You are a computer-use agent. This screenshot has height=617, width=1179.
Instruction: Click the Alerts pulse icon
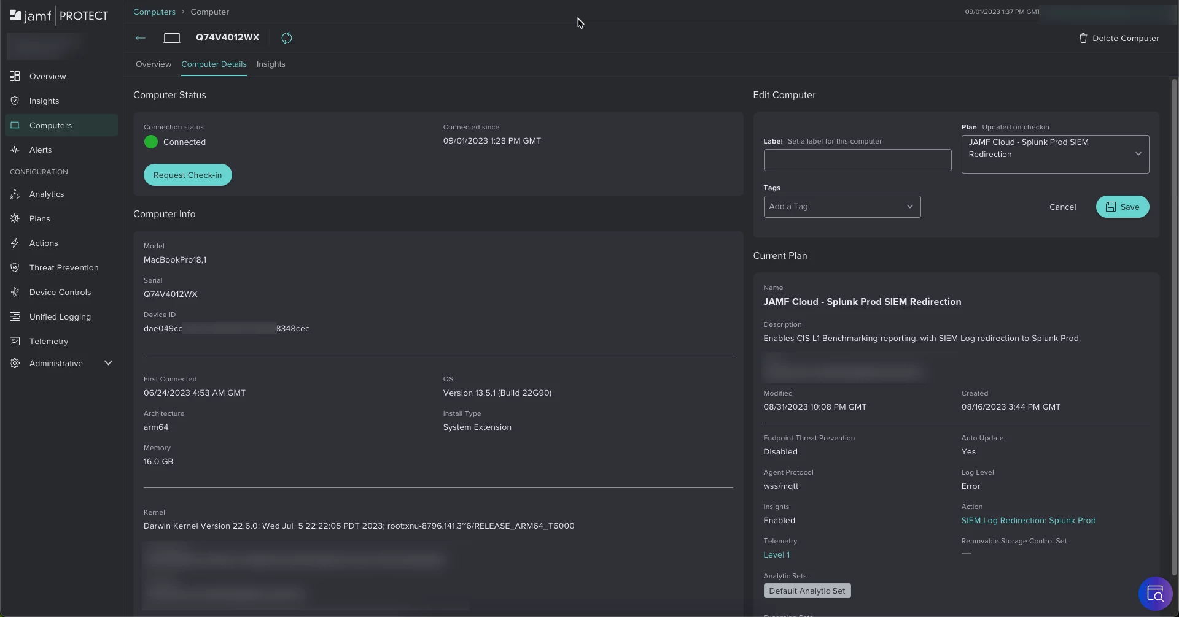tap(15, 150)
